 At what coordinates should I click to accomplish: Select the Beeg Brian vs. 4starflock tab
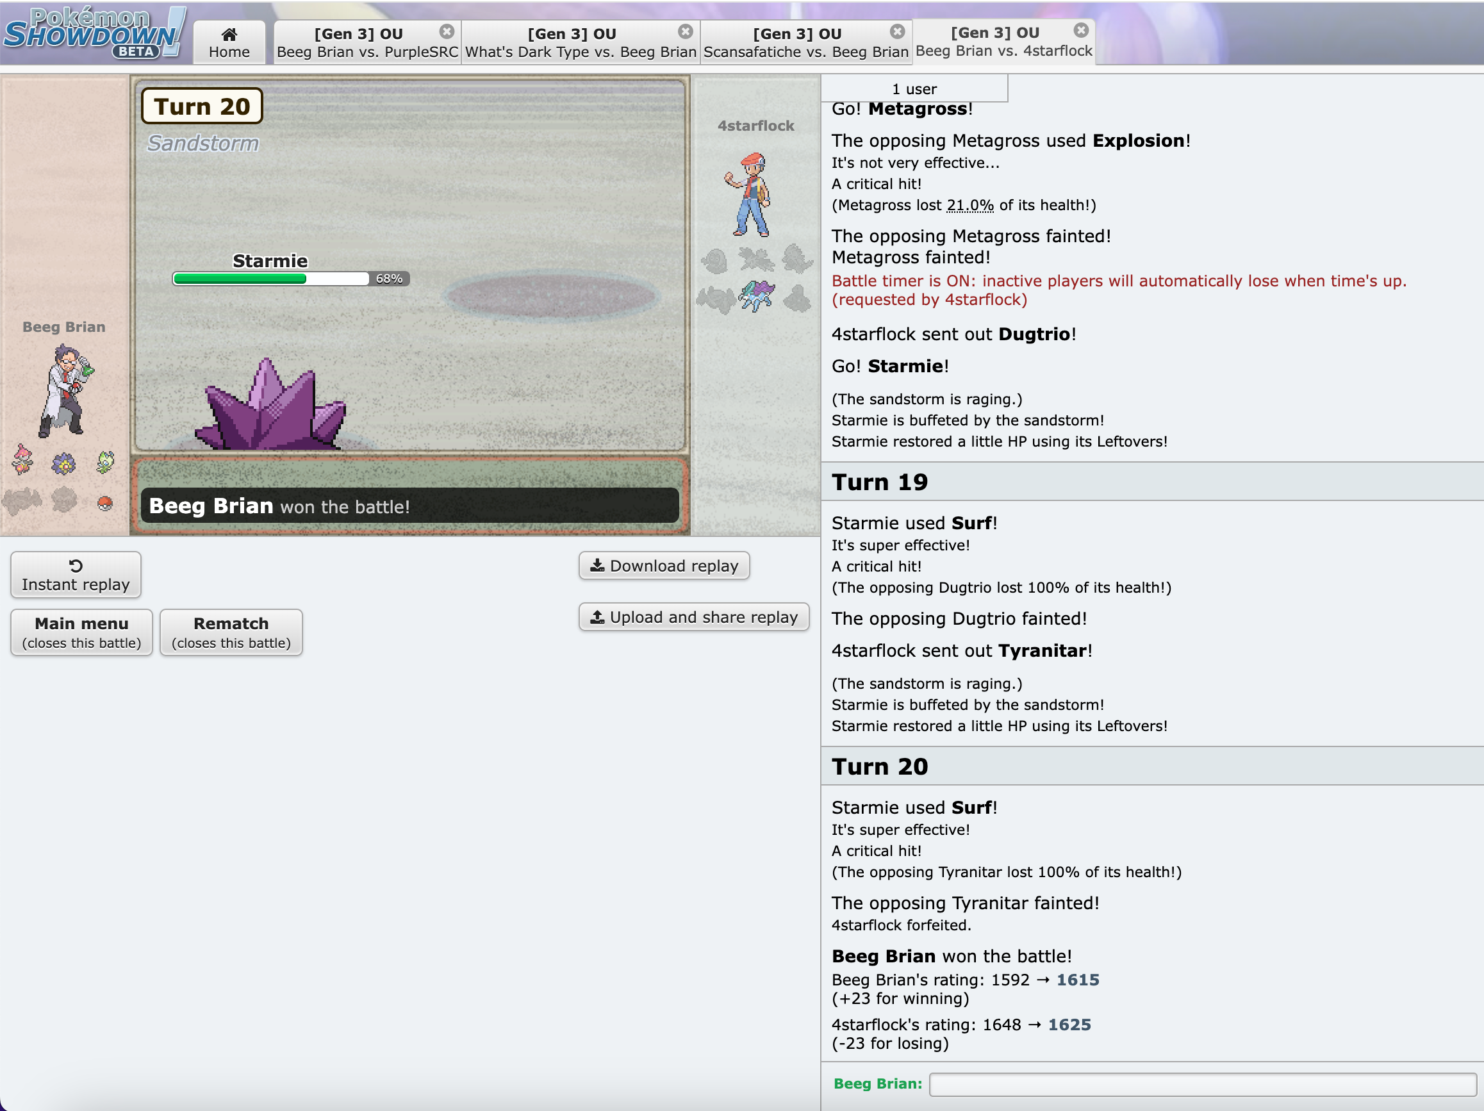point(1003,42)
